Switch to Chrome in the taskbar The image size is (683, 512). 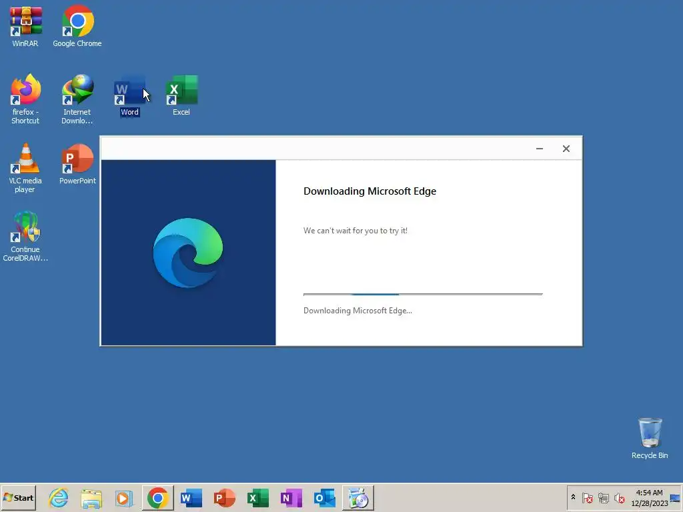pos(157,498)
